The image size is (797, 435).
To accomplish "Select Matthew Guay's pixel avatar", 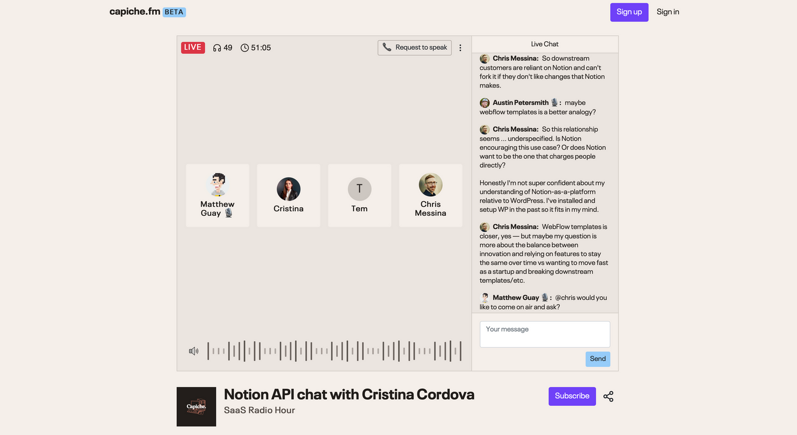I will click(218, 185).
